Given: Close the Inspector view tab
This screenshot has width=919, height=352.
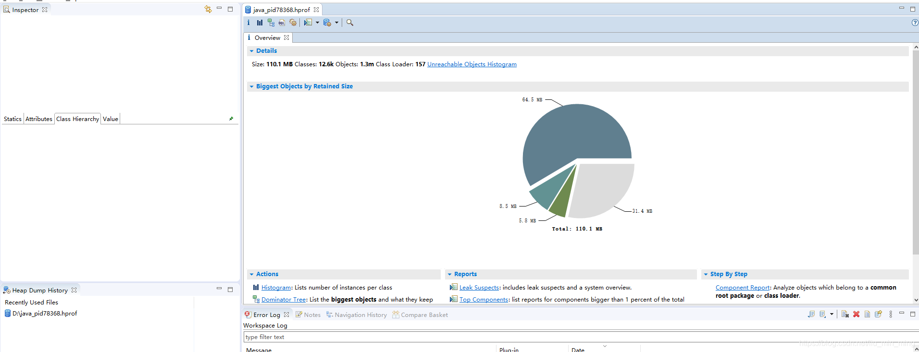Looking at the screenshot, I should pyautogui.click(x=45, y=10).
